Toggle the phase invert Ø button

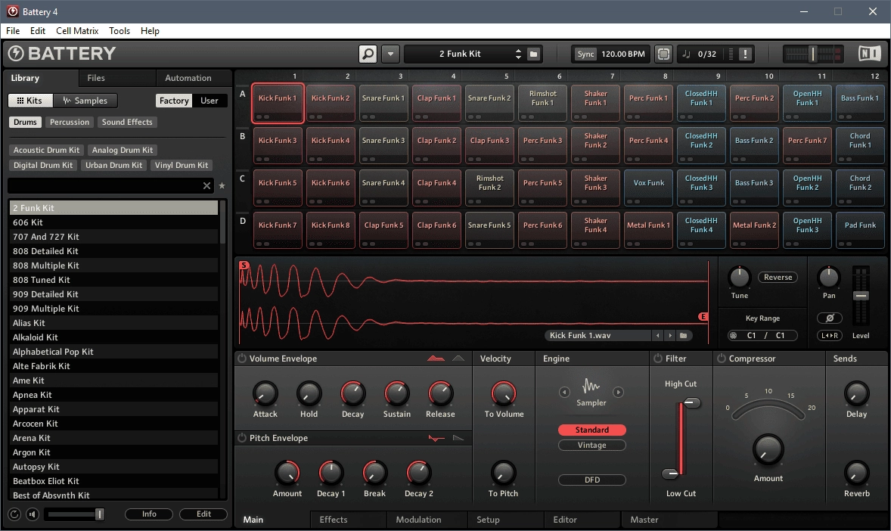tap(830, 318)
